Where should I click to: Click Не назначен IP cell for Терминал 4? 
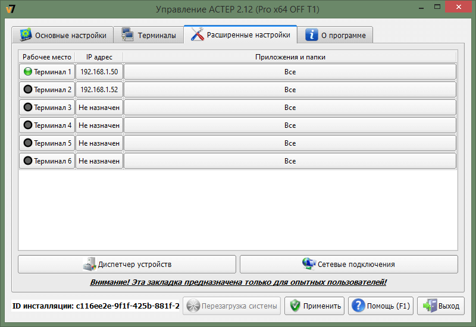pos(99,125)
